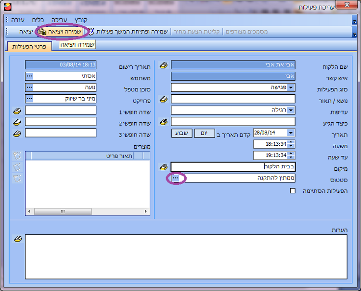Open עדיפות dropdown showing רגילה
Viewport: 361px width, 291px height.
coord(291,110)
